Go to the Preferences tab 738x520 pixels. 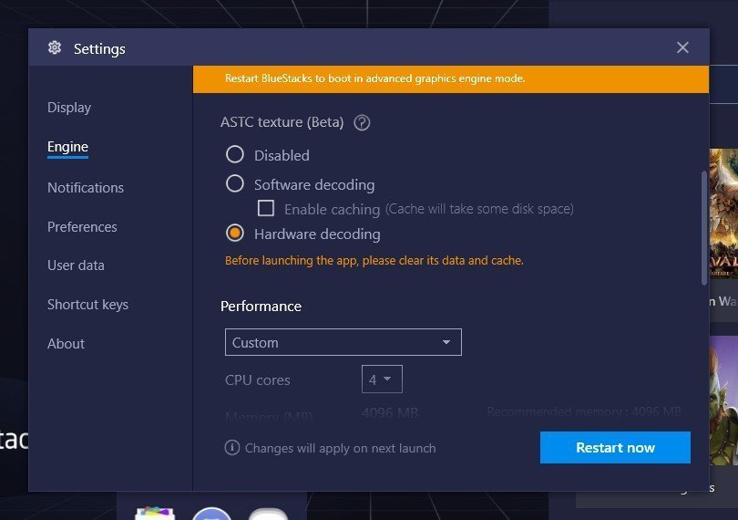click(82, 227)
